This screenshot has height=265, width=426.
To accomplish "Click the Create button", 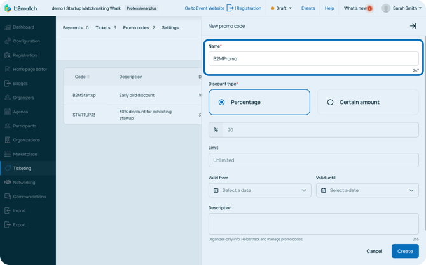I will point(405,251).
